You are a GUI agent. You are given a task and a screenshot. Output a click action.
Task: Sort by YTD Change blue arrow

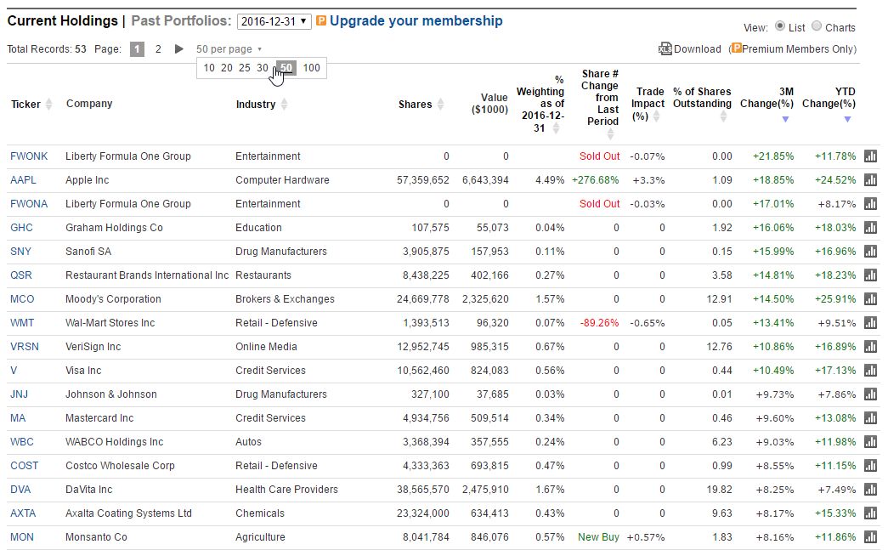point(847,120)
